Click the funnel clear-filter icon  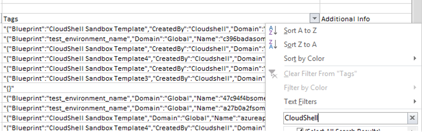pyautogui.click(x=273, y=74)
